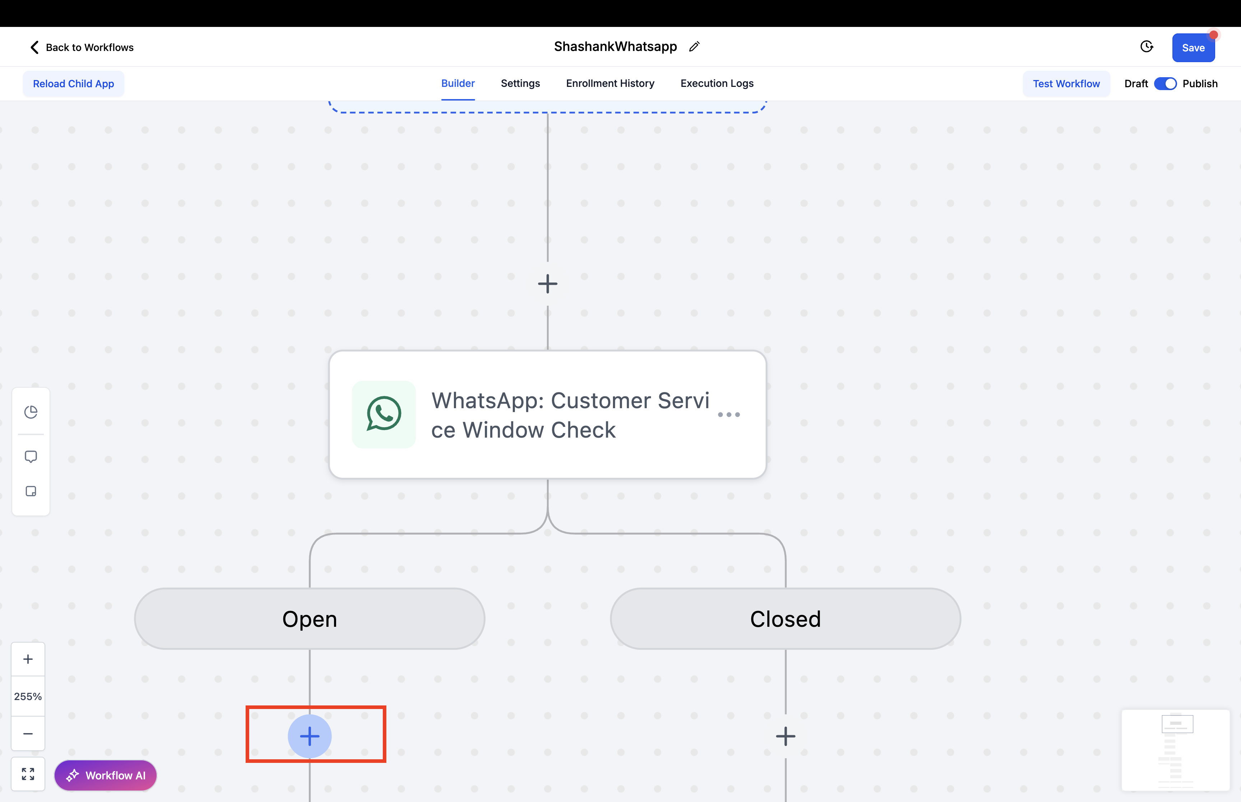Add step under the Closed branch

[x=785, y=736]
